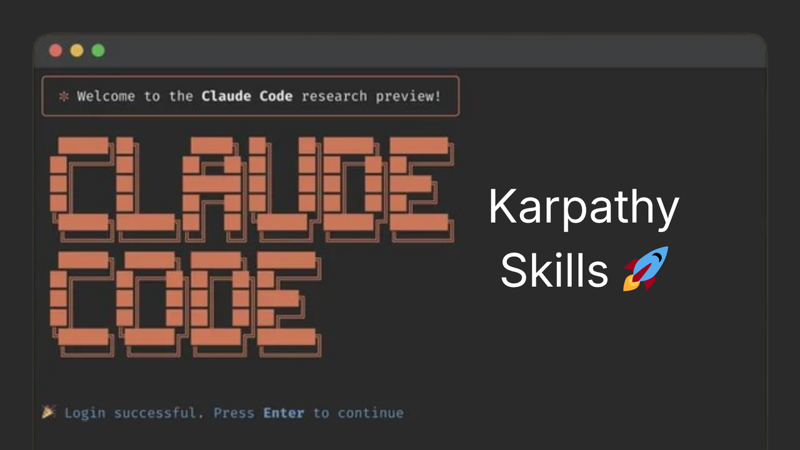Viewport: 800px width, 450px height.
Task: Click the large CLAUDE ASCII art word
Action: [252, 189]
